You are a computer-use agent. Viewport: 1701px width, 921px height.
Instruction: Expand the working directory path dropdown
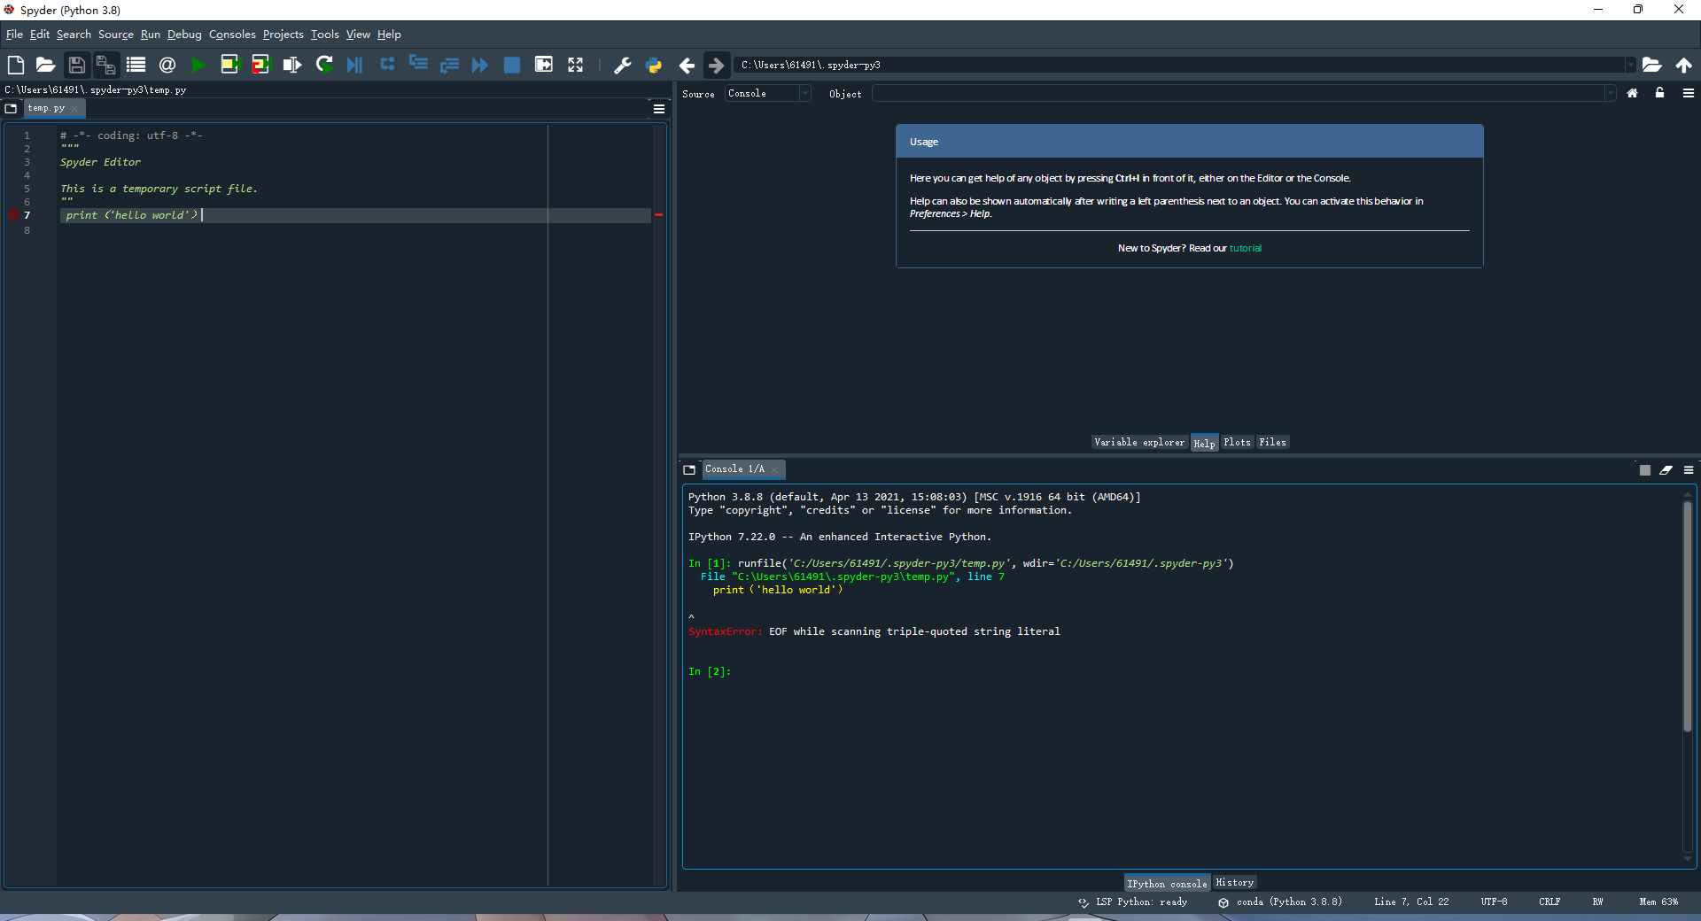pyautogui.click(x=1629, y=65)
